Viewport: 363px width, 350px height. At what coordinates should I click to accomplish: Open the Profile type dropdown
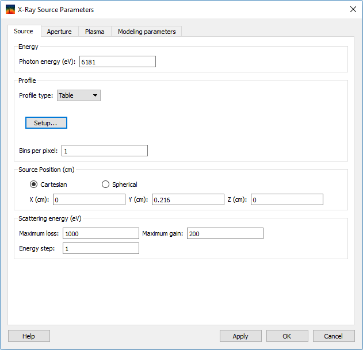point(79,95)
